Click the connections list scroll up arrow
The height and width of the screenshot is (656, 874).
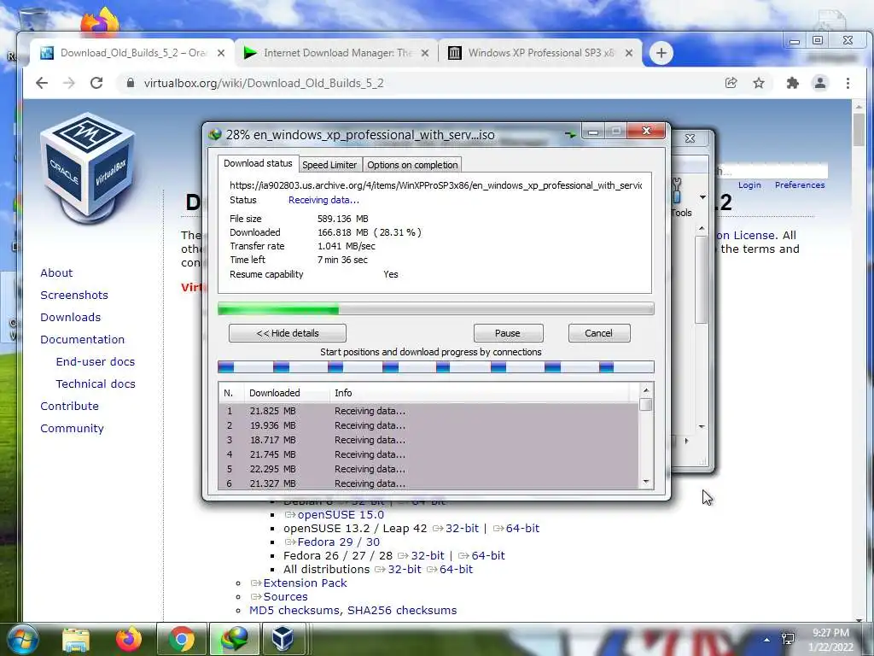pos(646,390)
